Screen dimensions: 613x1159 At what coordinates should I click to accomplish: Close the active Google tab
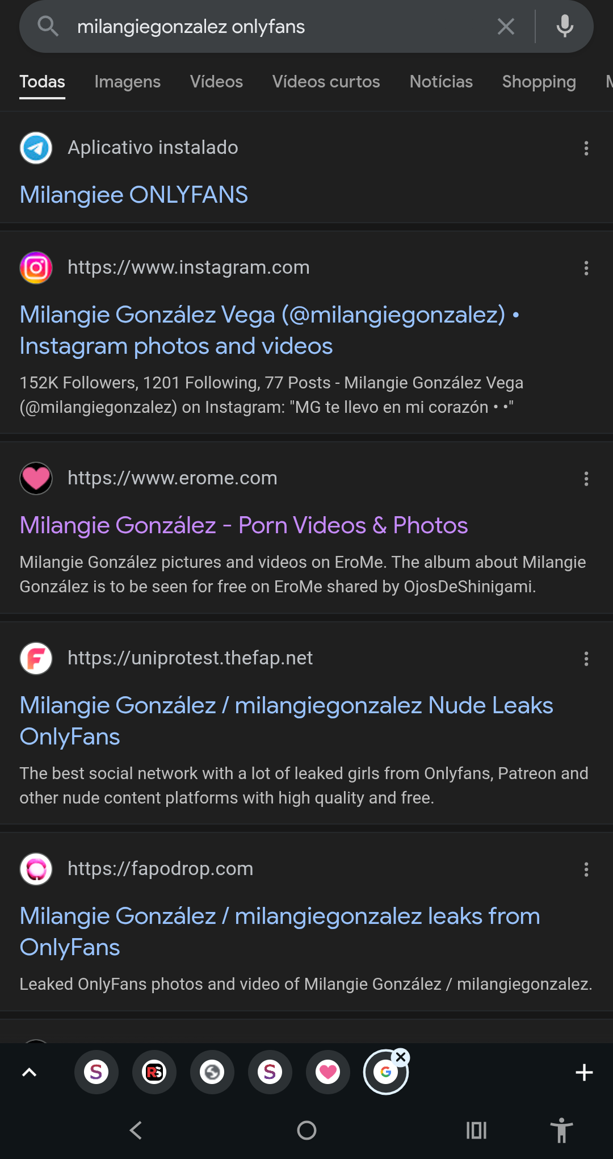tap(401, 1057)
